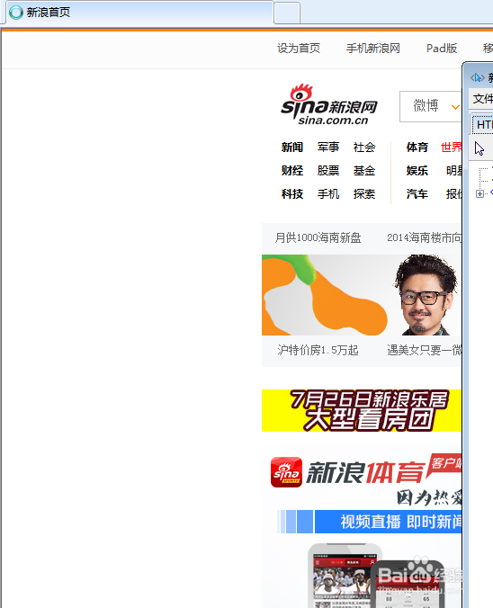Open the 娱乐 channel link
The height and width of the screenshot is (608, 493).
click(x=417, y=171)
